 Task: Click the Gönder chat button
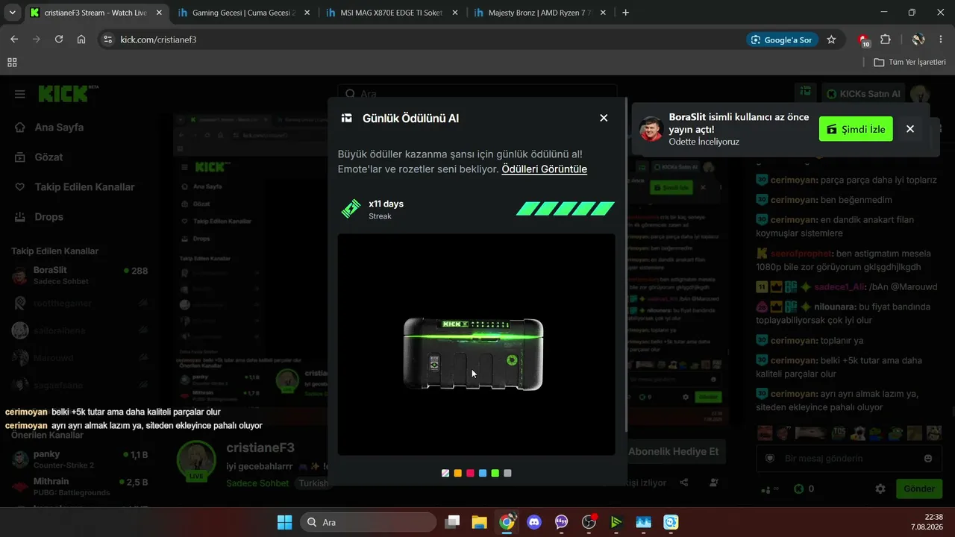point(919,489)
